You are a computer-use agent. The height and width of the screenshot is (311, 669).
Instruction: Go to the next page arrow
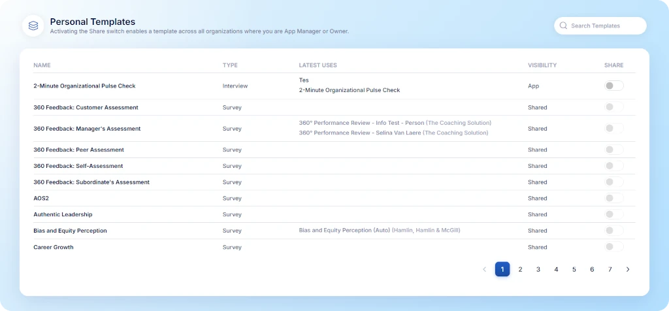[628, 269]
